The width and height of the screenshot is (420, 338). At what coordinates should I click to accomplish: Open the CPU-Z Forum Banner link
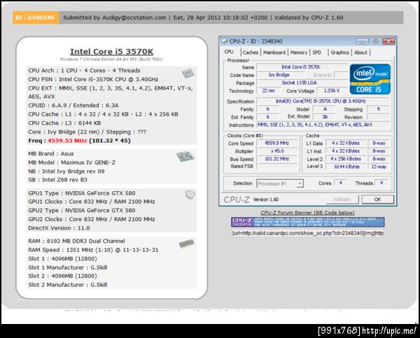(307, 213)
